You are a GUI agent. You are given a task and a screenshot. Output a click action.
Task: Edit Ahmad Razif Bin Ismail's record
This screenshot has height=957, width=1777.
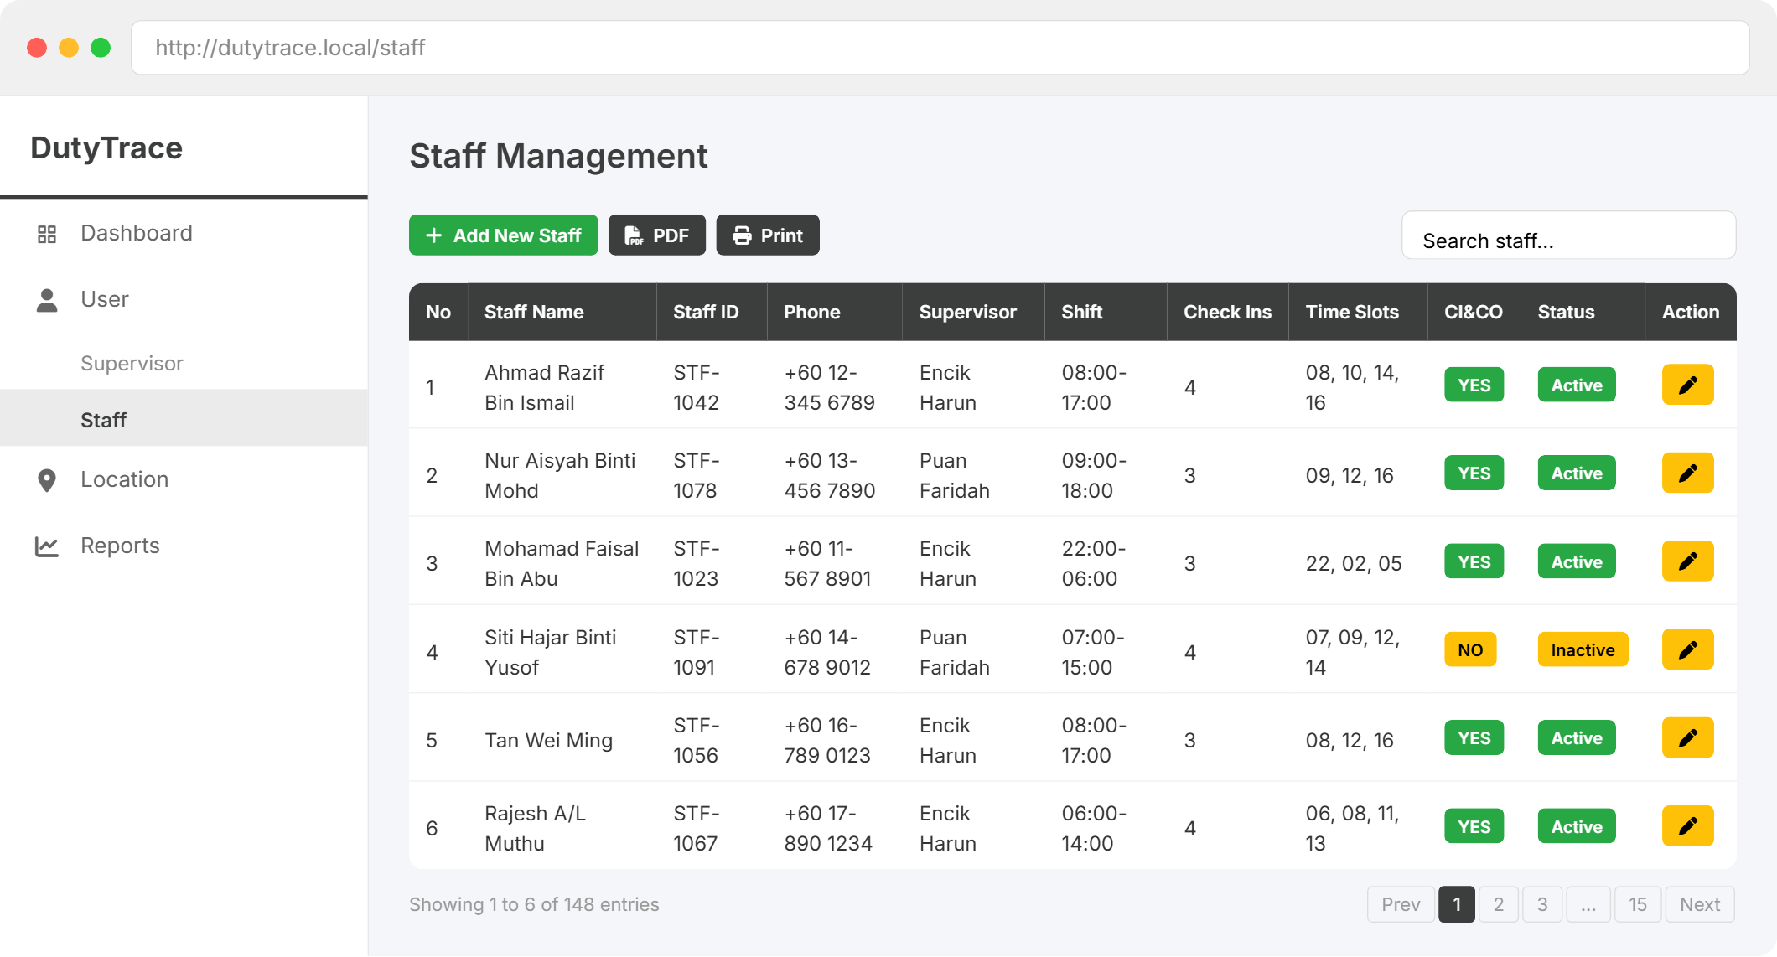[x=1686, y=385]
